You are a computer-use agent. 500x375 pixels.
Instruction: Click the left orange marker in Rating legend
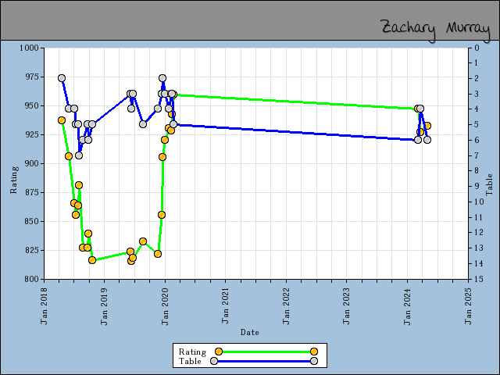click(x=219, y=352)
